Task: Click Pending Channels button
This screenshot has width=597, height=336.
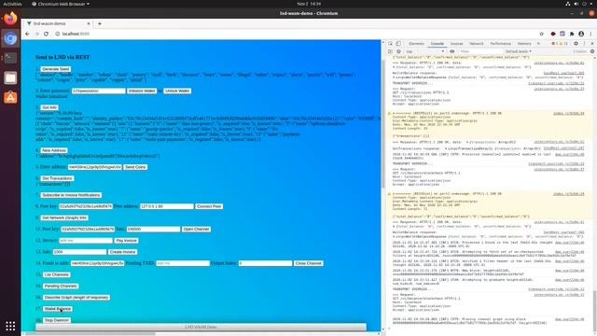Action: click(x=61, y=287)
